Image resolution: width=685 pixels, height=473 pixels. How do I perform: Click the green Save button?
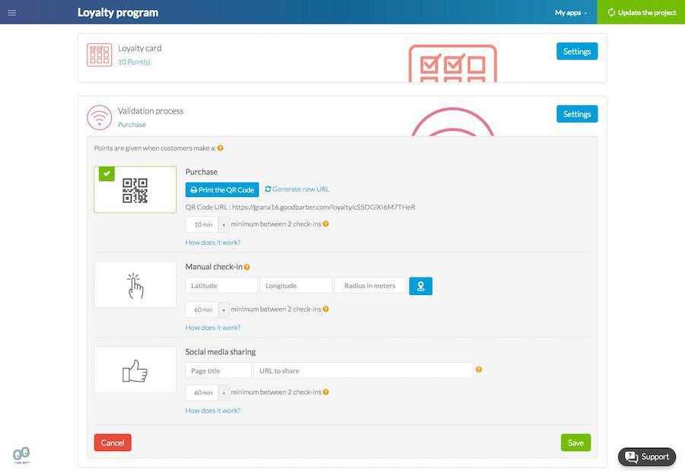pyautogui.click(x=575, y=443)
